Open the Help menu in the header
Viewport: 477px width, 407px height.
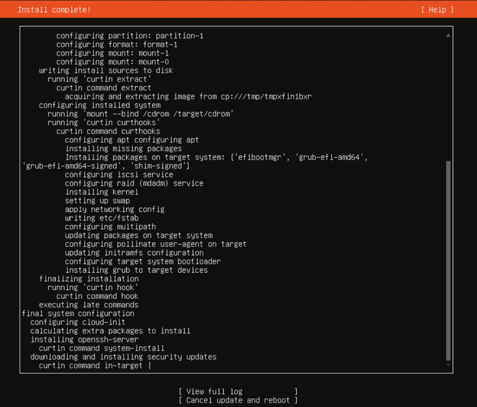437,10
